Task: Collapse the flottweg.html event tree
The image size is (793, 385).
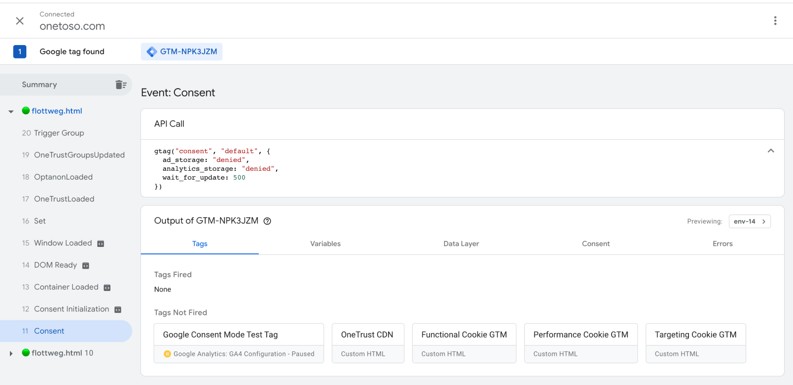Action: (x=11, y=111)
